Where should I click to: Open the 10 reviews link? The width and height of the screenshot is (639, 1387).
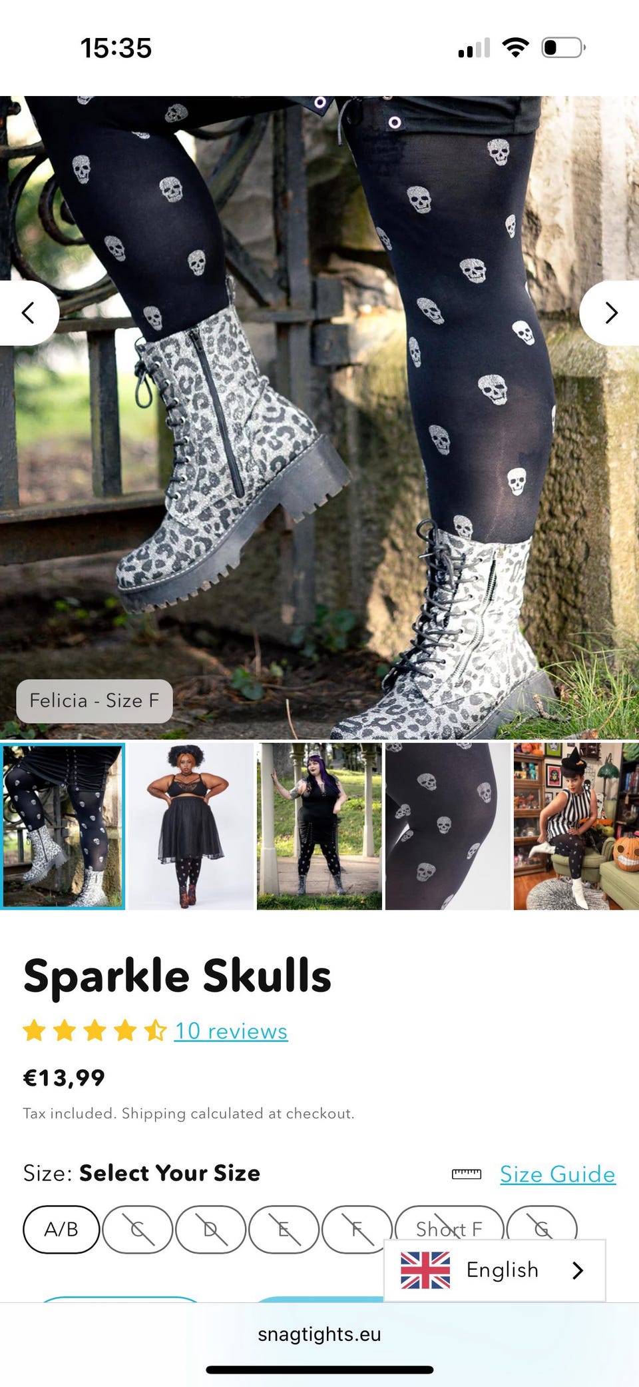coord(231,1031)
